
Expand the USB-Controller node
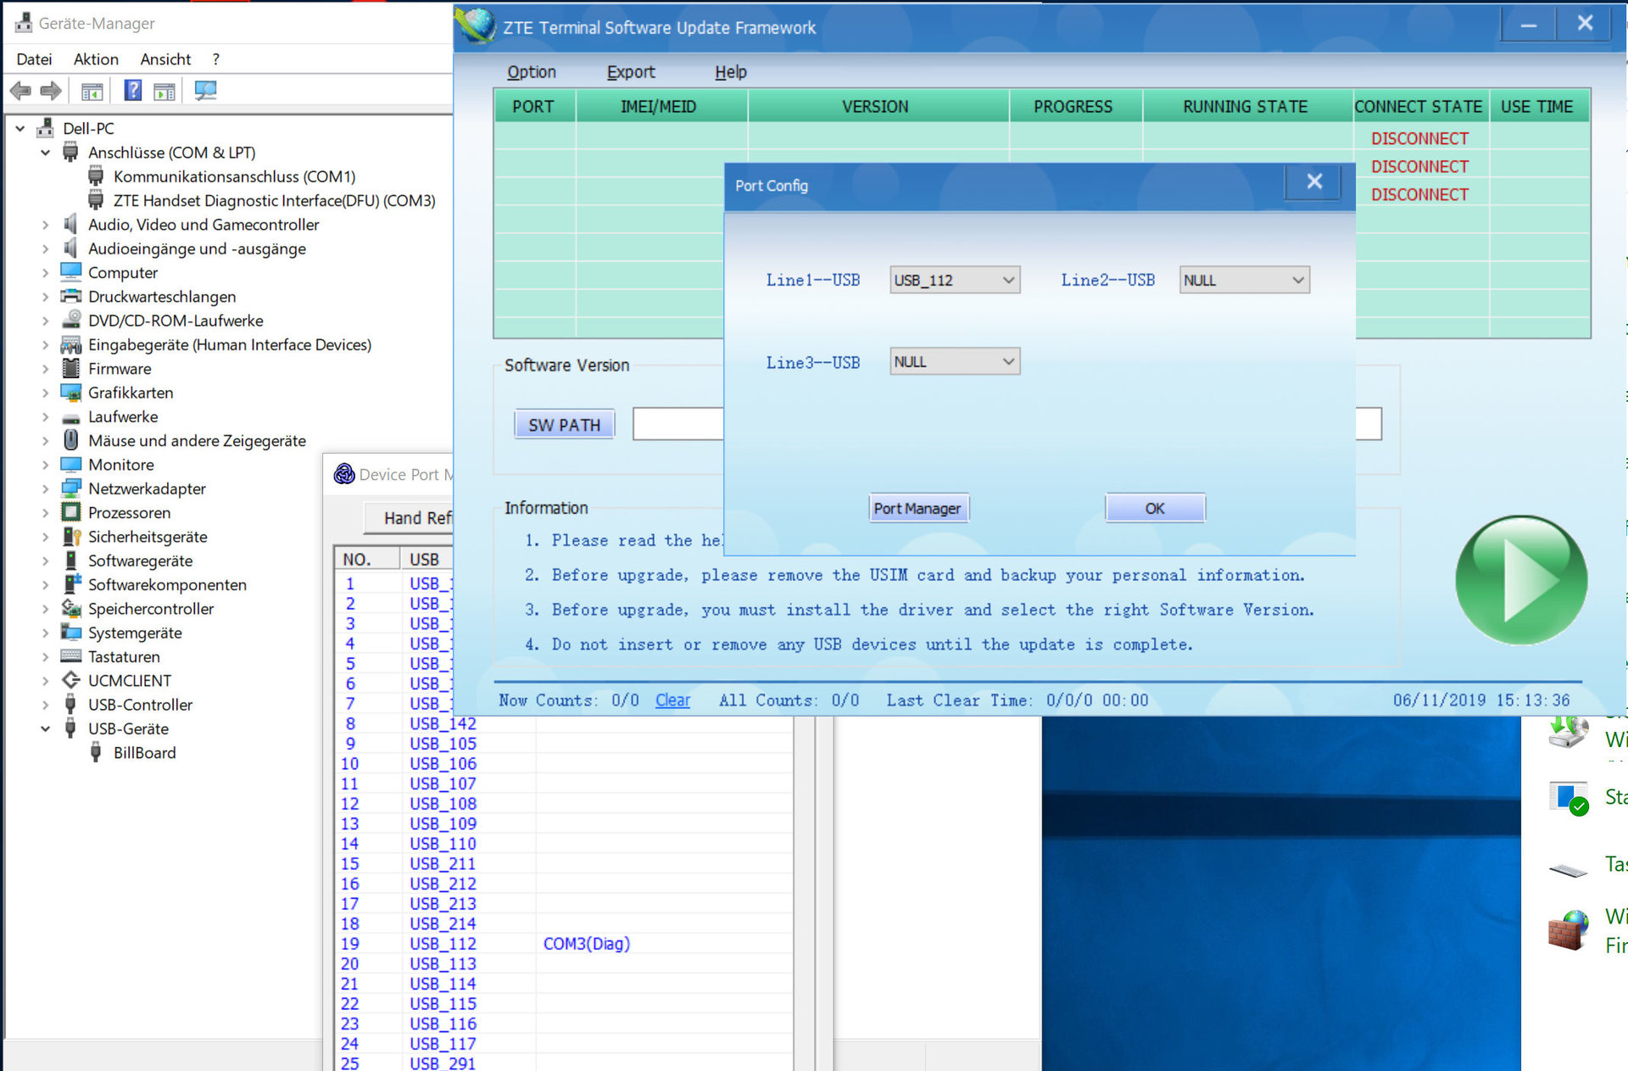click(x=46, y=705)
